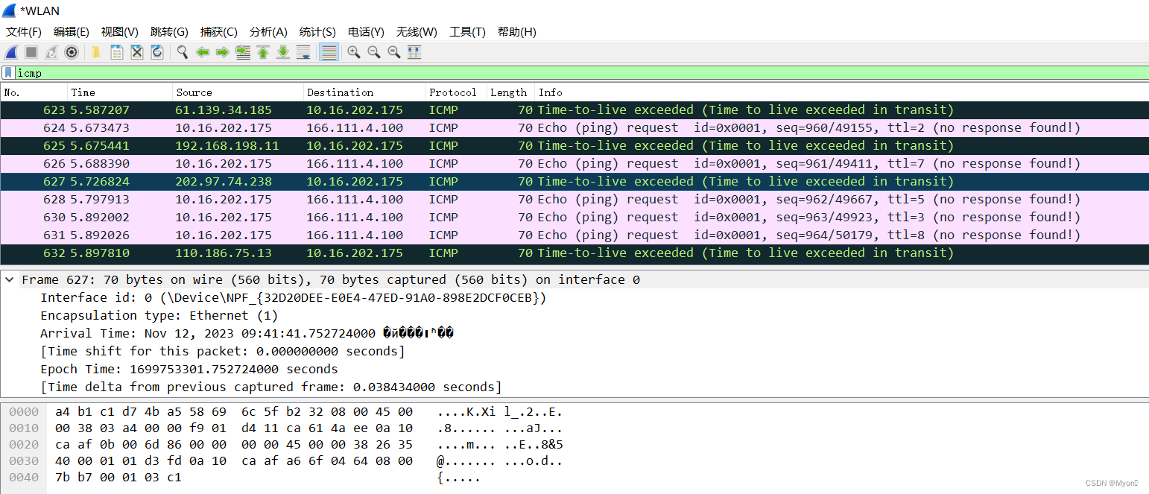
Task: Stop the running packet capture
Action: click(x=31, y=52)
